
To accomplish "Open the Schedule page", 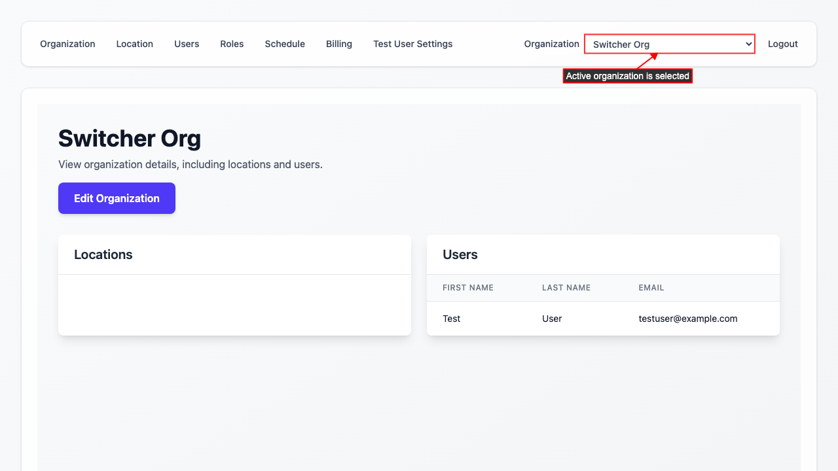I will (285, 44).
